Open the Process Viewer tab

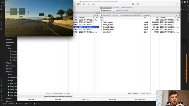(x=127, y=8)
